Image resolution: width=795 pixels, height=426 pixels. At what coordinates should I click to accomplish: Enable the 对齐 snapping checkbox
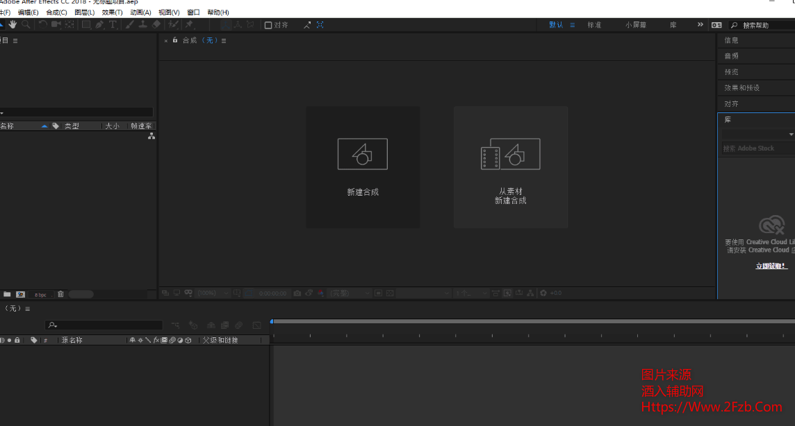pos(268,25)
